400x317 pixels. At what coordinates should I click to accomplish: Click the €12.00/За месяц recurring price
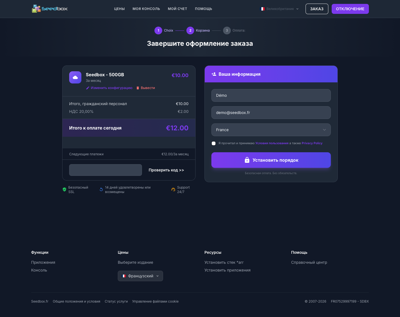coord(175,154)
